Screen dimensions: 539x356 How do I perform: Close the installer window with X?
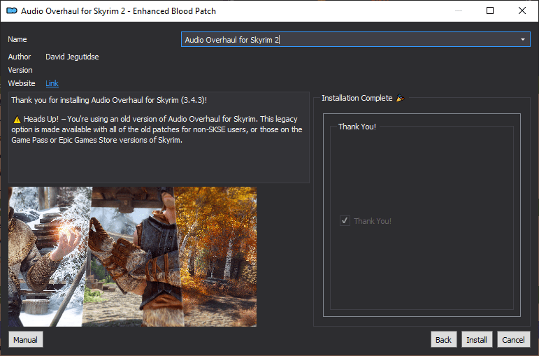click(x=522, y=10)
